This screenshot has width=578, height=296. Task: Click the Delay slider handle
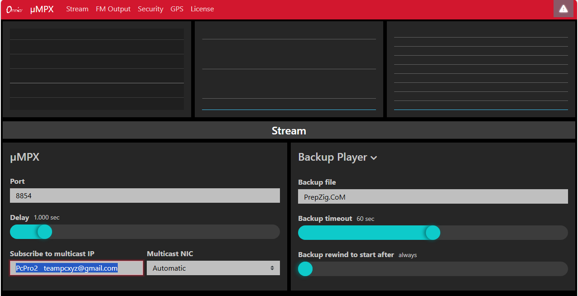pyautogui.click(x=44, y=232)
